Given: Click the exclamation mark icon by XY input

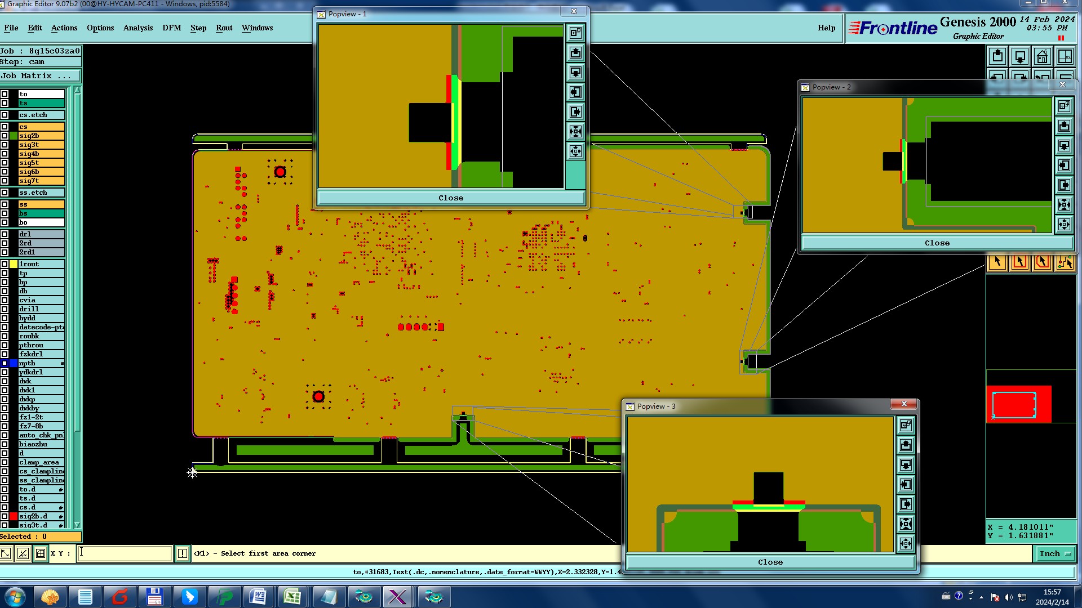Looking at the screenshot, I should click(183, 553).
